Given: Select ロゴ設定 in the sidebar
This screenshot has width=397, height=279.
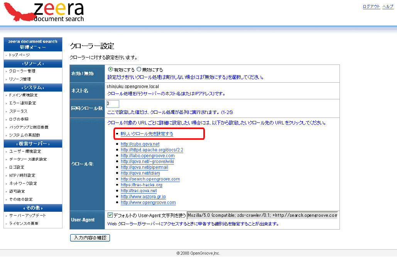Looking at the screenshot, I should (17, 167).
